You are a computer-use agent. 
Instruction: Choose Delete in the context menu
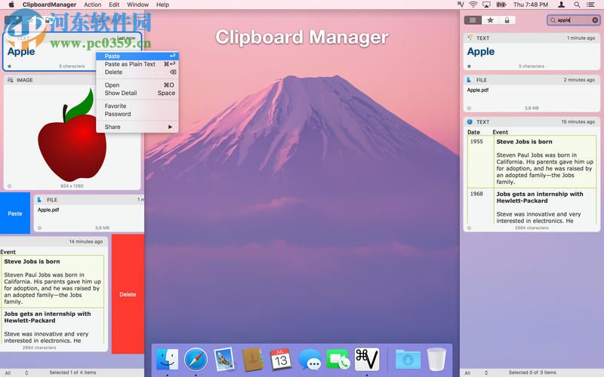point(137,72)
